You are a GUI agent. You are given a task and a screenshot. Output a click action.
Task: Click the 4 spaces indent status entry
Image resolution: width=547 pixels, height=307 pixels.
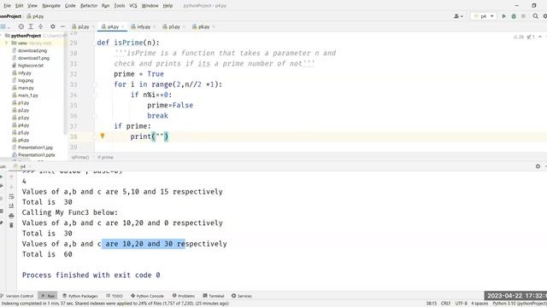pos(479,304)
